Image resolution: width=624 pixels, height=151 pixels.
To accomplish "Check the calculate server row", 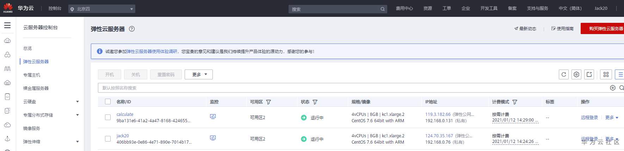I will (108, 117).
